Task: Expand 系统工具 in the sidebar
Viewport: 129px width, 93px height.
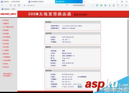Action: (6, 67)
